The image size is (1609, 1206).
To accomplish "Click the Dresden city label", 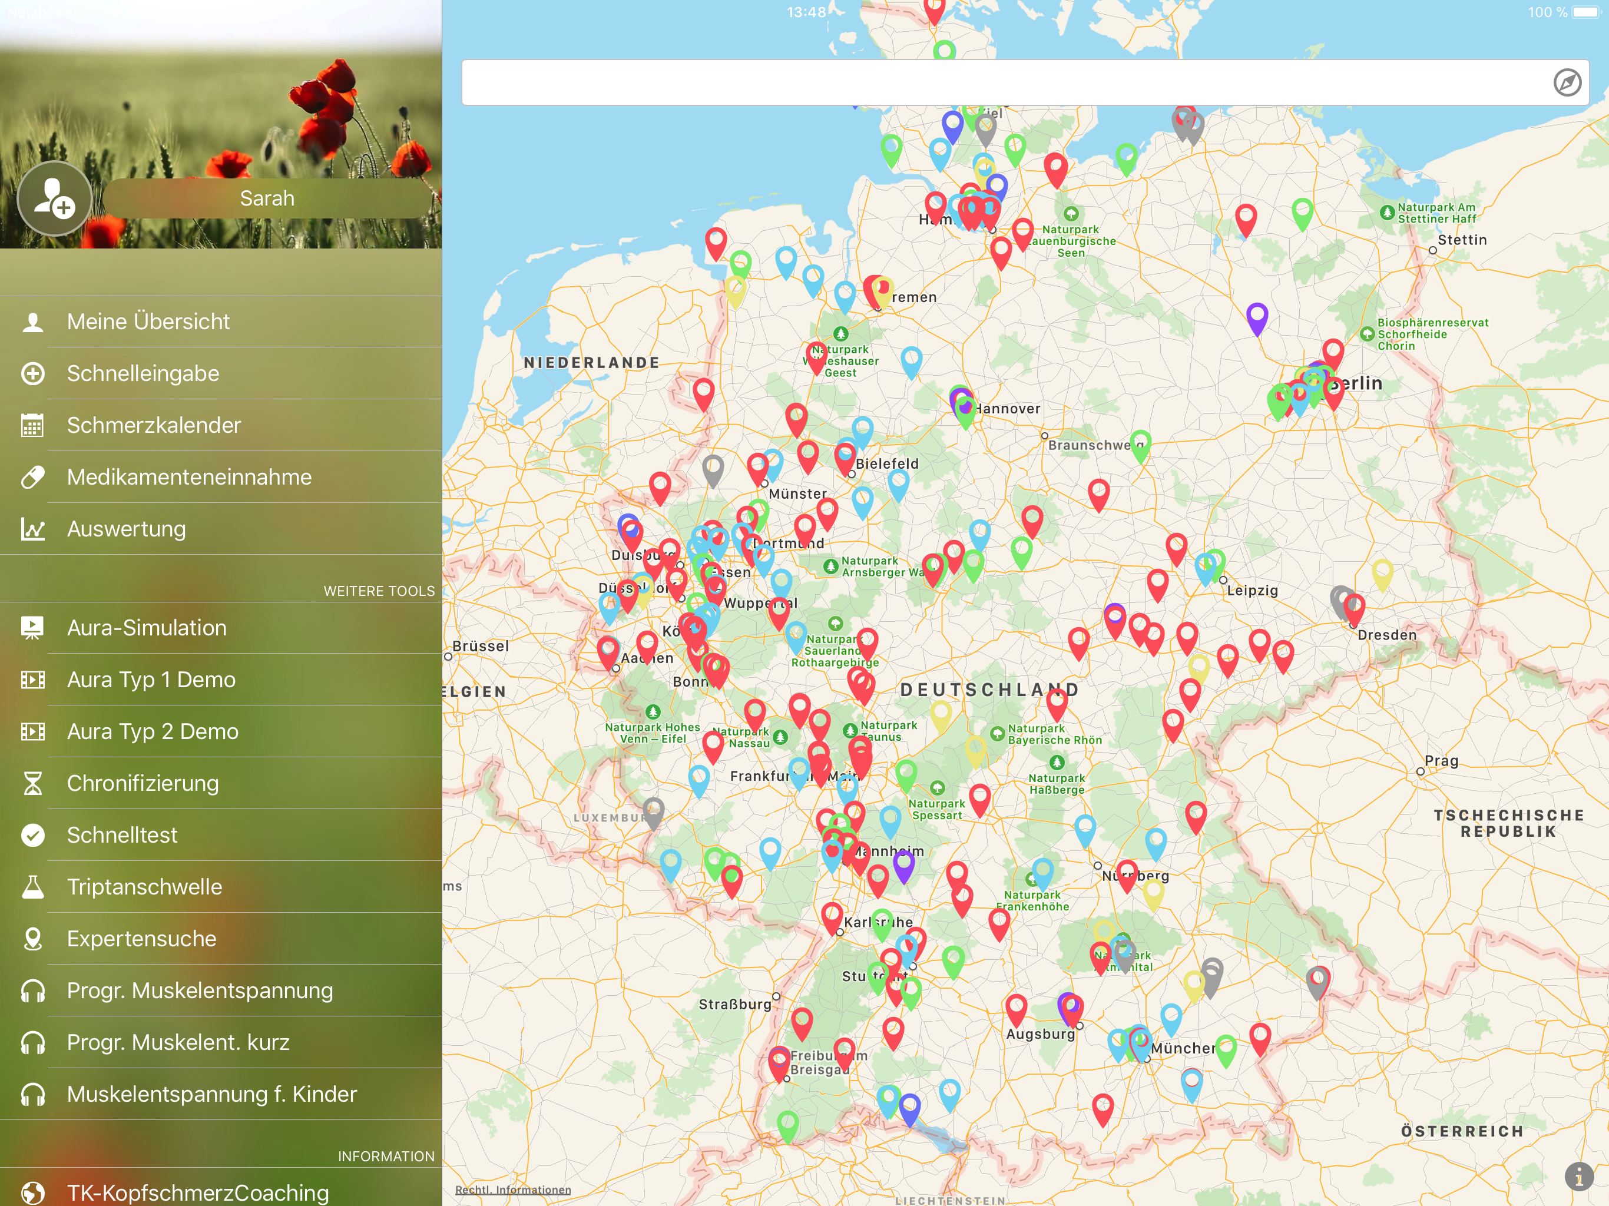I will coord(1387,634).
